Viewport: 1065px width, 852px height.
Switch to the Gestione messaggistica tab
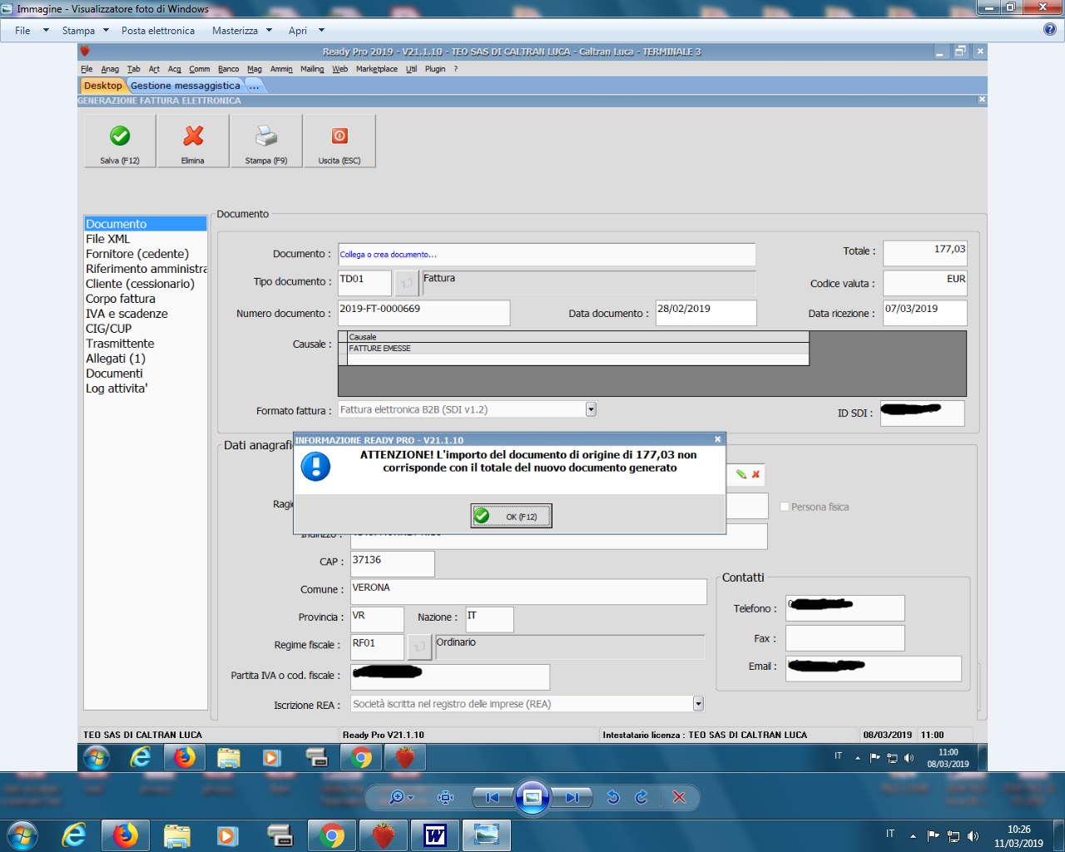tap(185, 86)
